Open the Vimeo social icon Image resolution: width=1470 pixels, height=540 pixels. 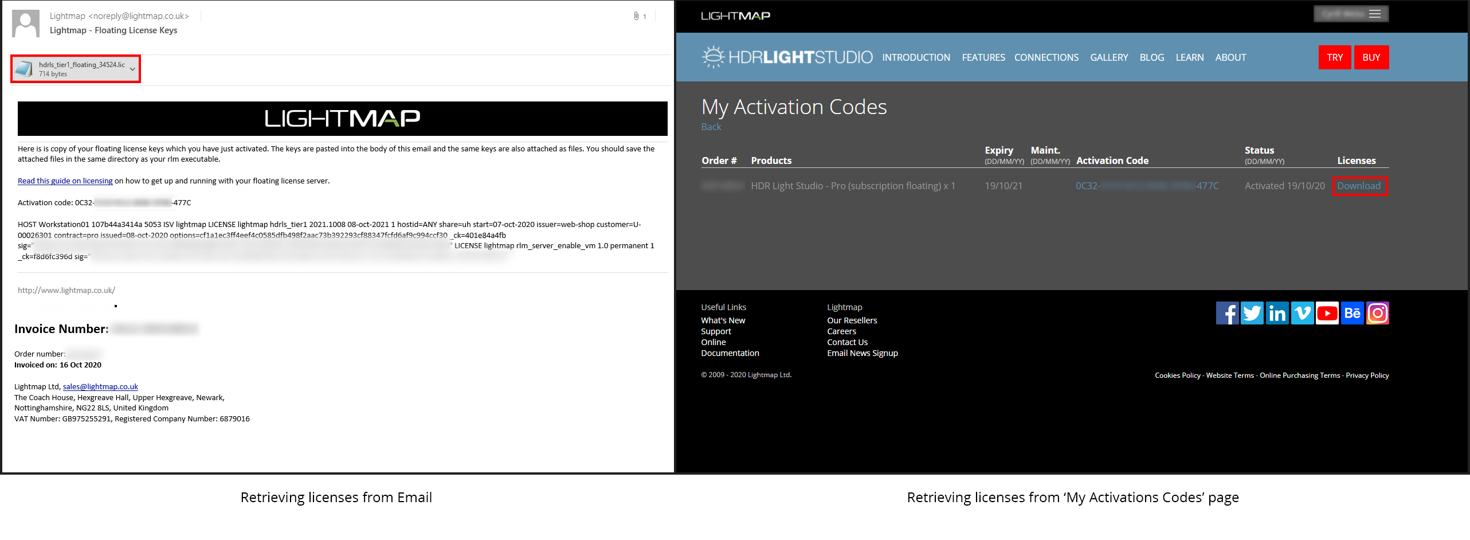[1303, 313]
